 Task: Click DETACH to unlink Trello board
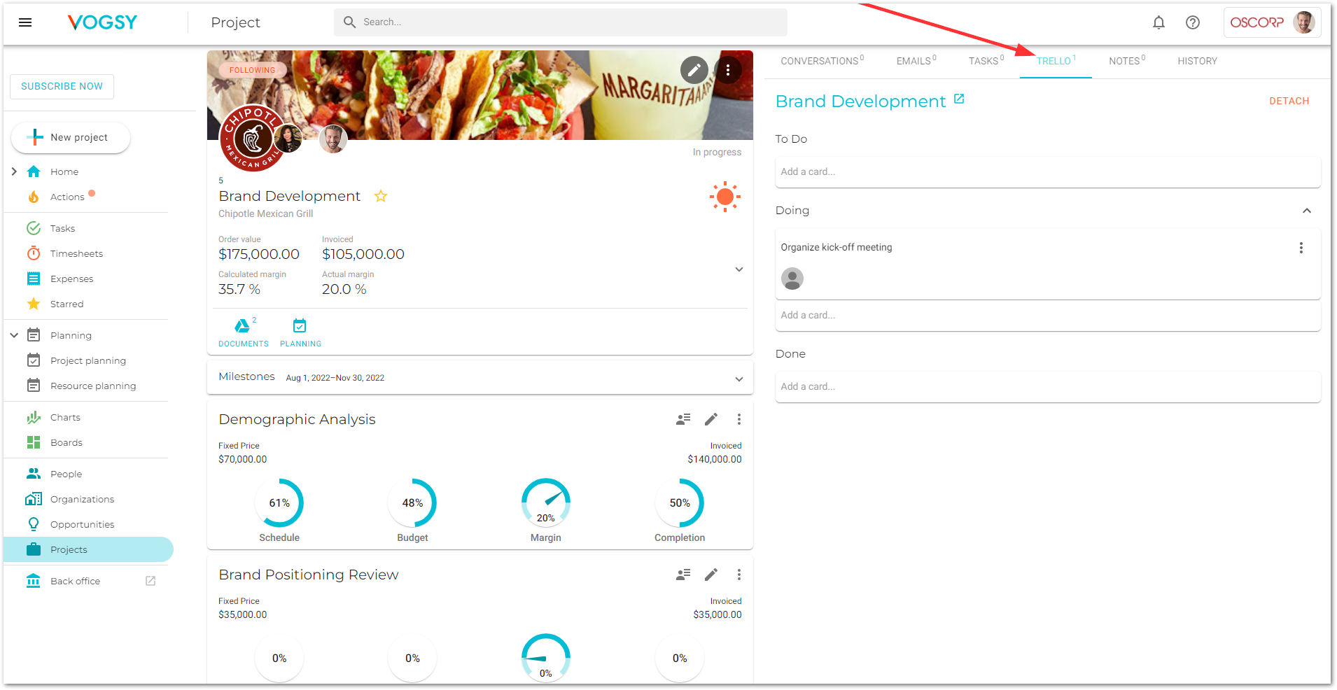pos(1289,101)
